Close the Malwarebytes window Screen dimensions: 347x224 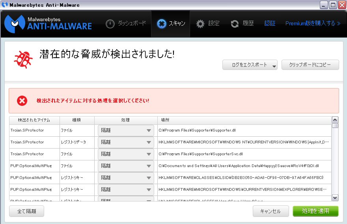pos(342,5)
